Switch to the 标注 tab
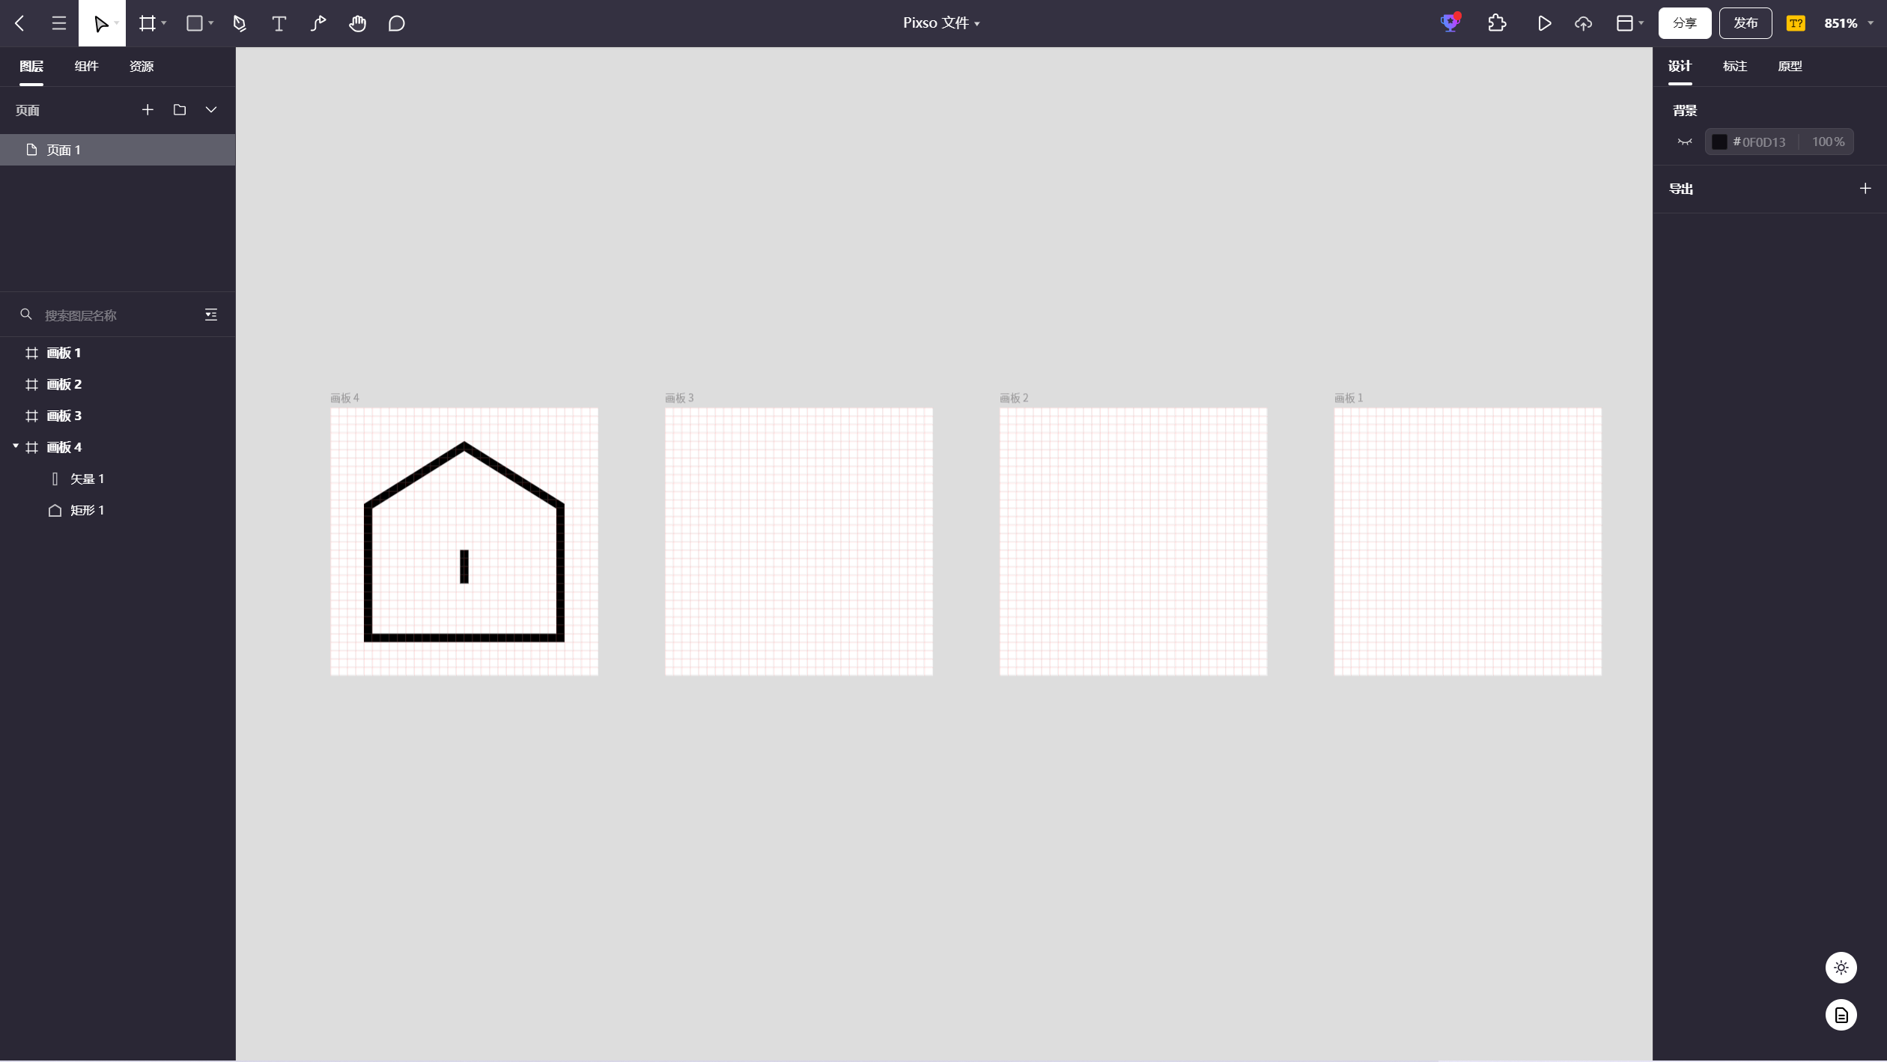The height and width of the screenshot is (1062, 1887). pos(1735,67)
